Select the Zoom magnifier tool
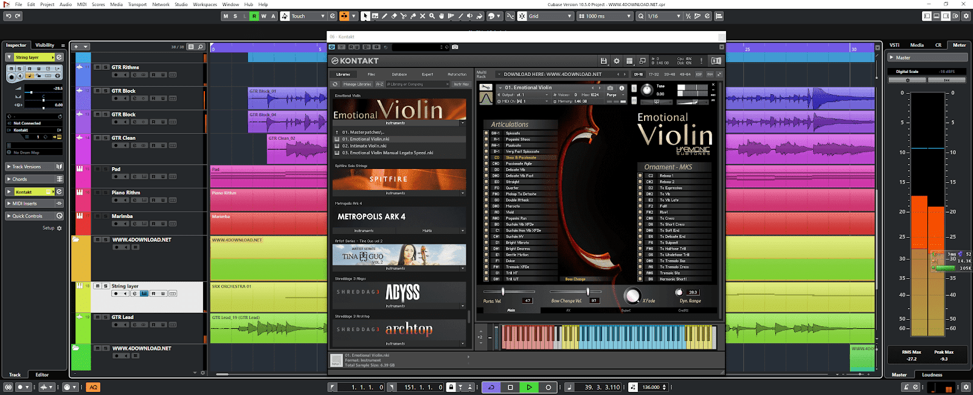This screenshot has height=395, width=973. coord(432,16)
